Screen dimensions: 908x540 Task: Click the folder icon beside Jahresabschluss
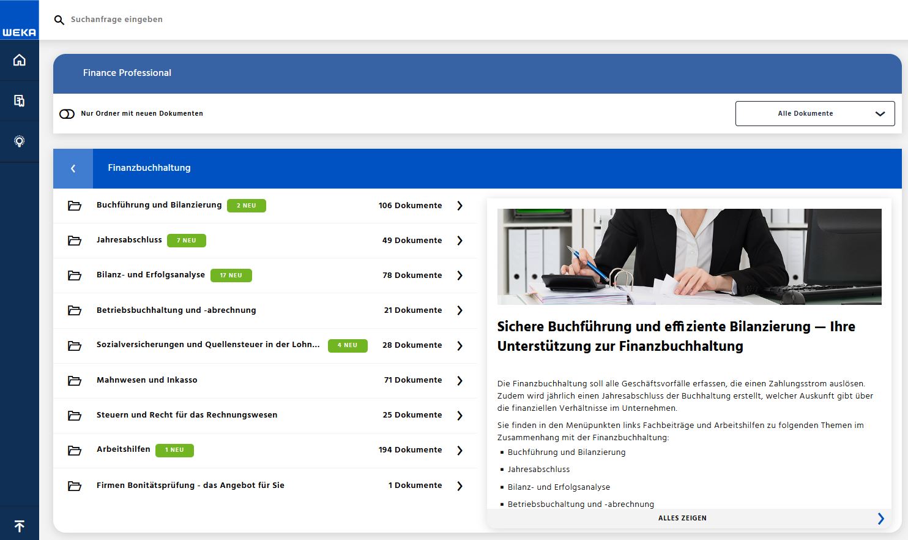click(75, 241)
